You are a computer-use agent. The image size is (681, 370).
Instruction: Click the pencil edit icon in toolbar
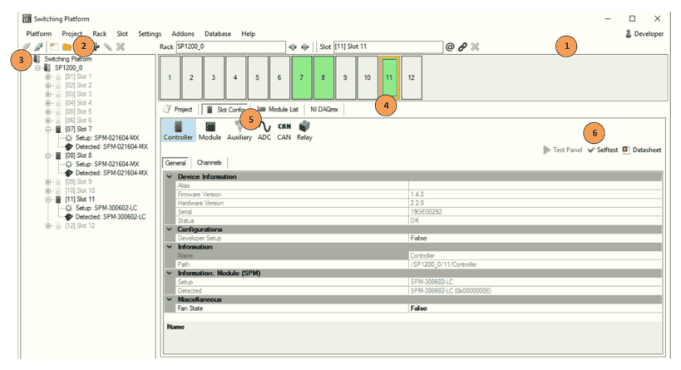tap(108, 47)
